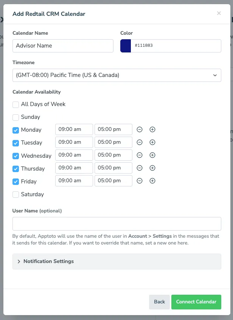233x320 pixels.
Task: Close the Add Redtail CRM Calendar dialog
Action: [x=219, y=13]
